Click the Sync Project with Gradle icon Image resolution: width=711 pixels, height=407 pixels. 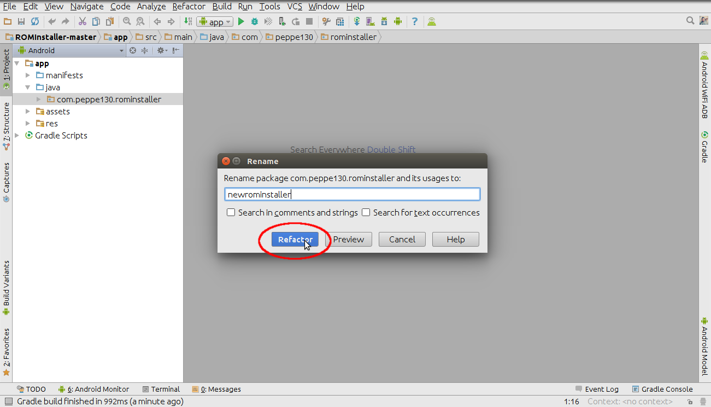[357, 21]
